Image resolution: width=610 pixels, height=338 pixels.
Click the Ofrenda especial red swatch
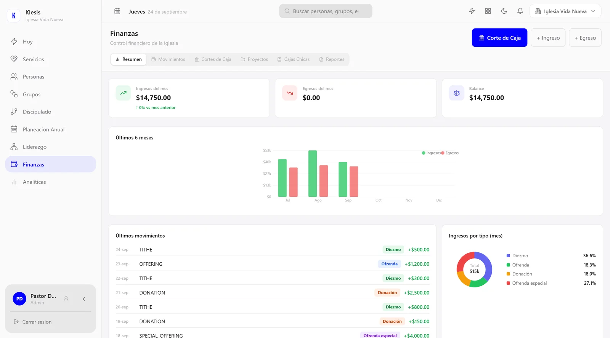click(x=508, y=283)
